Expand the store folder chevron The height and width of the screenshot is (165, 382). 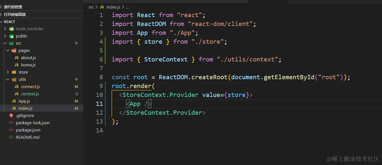[8, 72]
